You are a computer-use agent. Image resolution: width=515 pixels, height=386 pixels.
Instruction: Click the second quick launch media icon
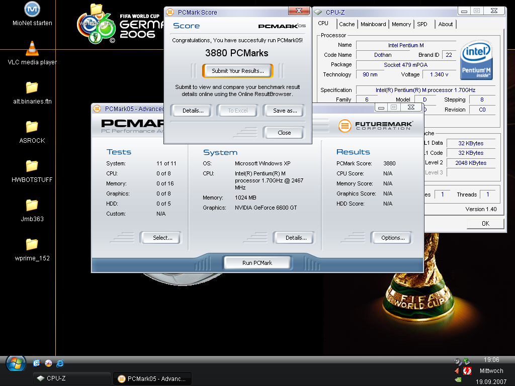click(48, 363)
